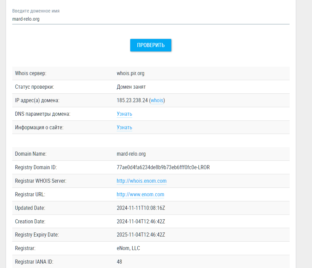Viewport: 312px width, 268px height.
Task: Click the Информация о сайте: label
Action: tap(39, 128)
